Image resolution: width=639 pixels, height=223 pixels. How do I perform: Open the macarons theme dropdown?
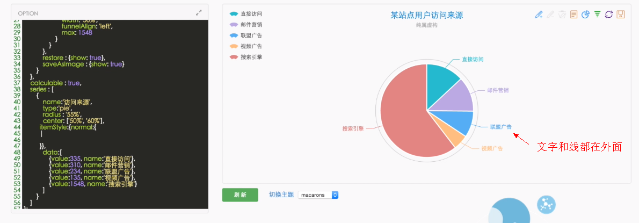(x=318, y=195)
